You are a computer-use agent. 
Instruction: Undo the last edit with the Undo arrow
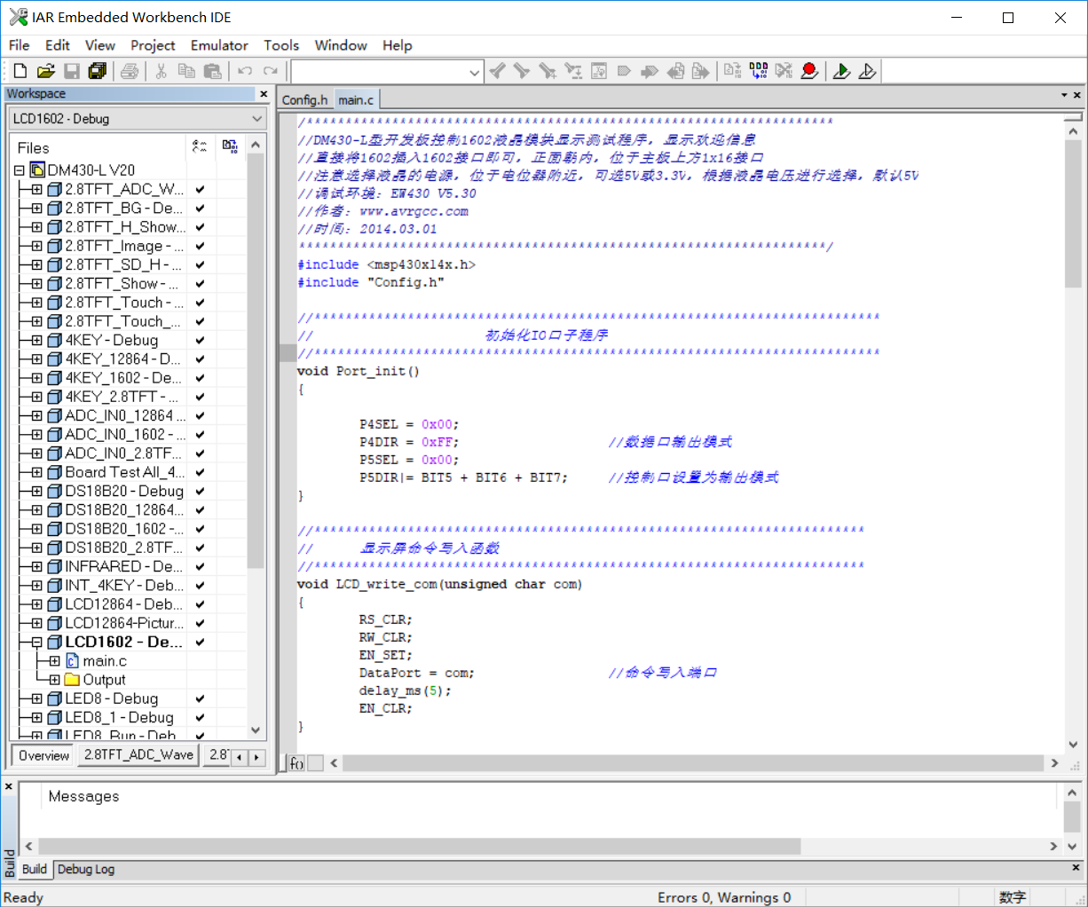pyautogui.click(x=245, y=71)
